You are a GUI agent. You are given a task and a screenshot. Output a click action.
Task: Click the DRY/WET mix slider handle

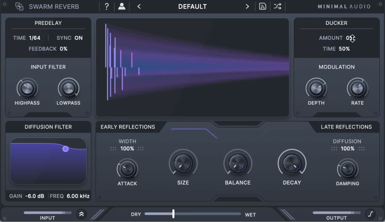(x=173, y=214)
